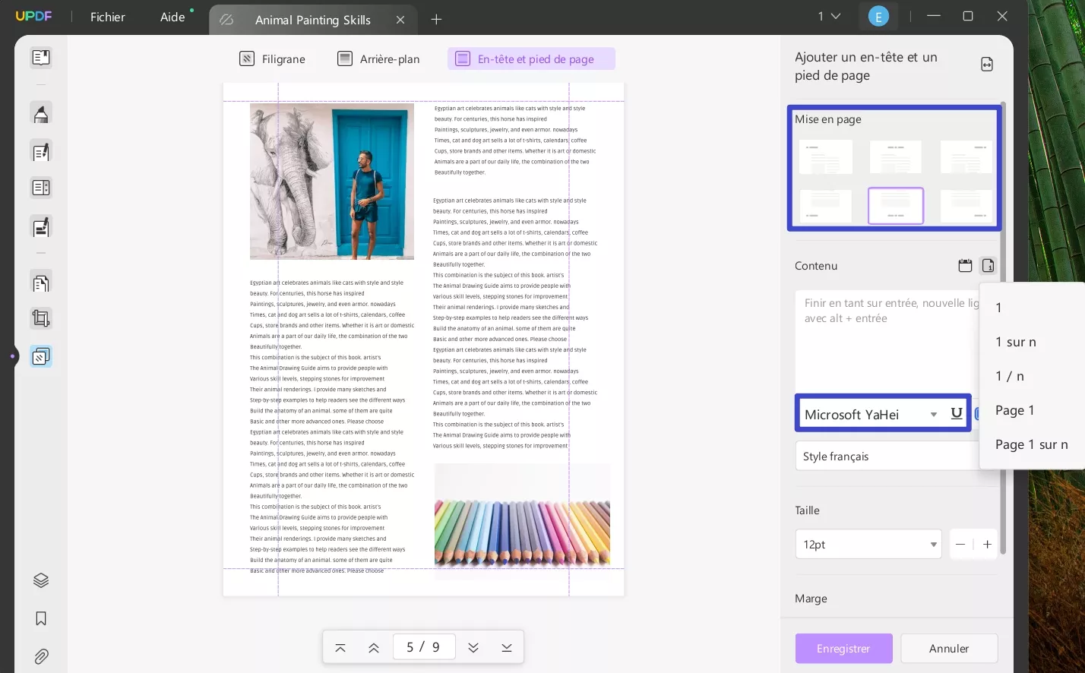Click the UPDF logo
The image size is (1085, 673).
pos(34,16)
